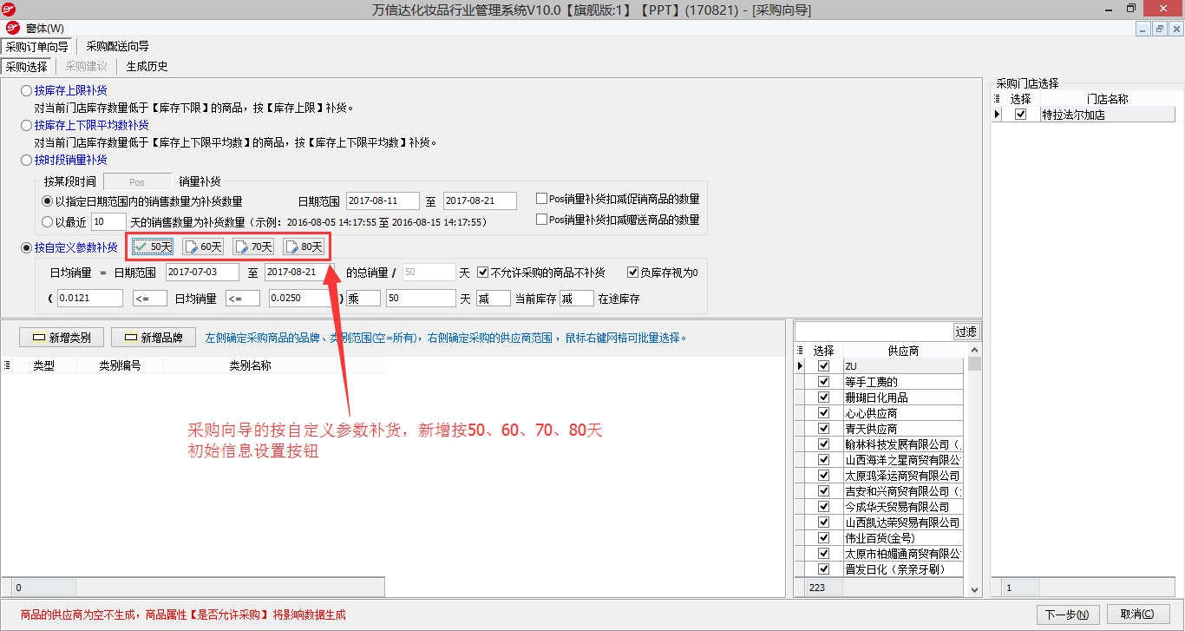
Task: Click the recent days field showing 10
Action: click(108, 222)
